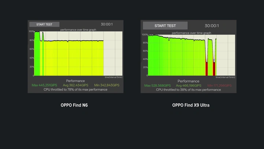
Task: Click the Find N6 performance over time graph title
Action: [x=78, y=30]
